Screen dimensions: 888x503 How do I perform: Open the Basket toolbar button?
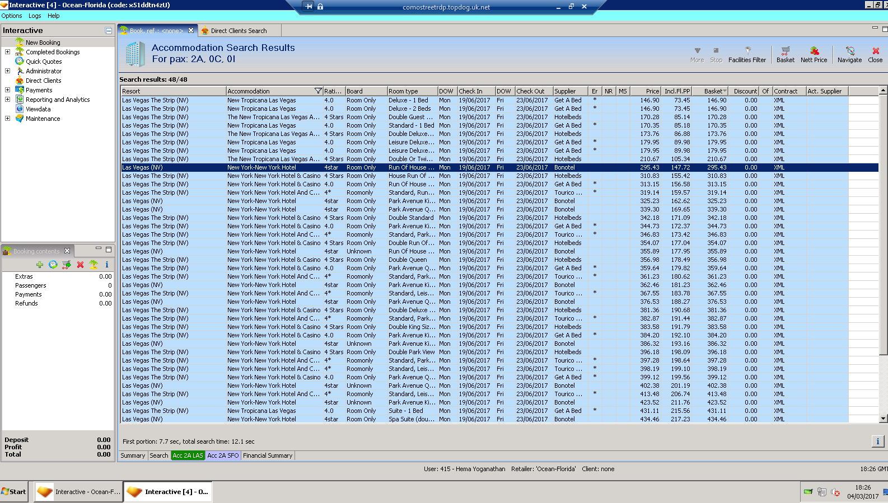click(x=786, y=54)
